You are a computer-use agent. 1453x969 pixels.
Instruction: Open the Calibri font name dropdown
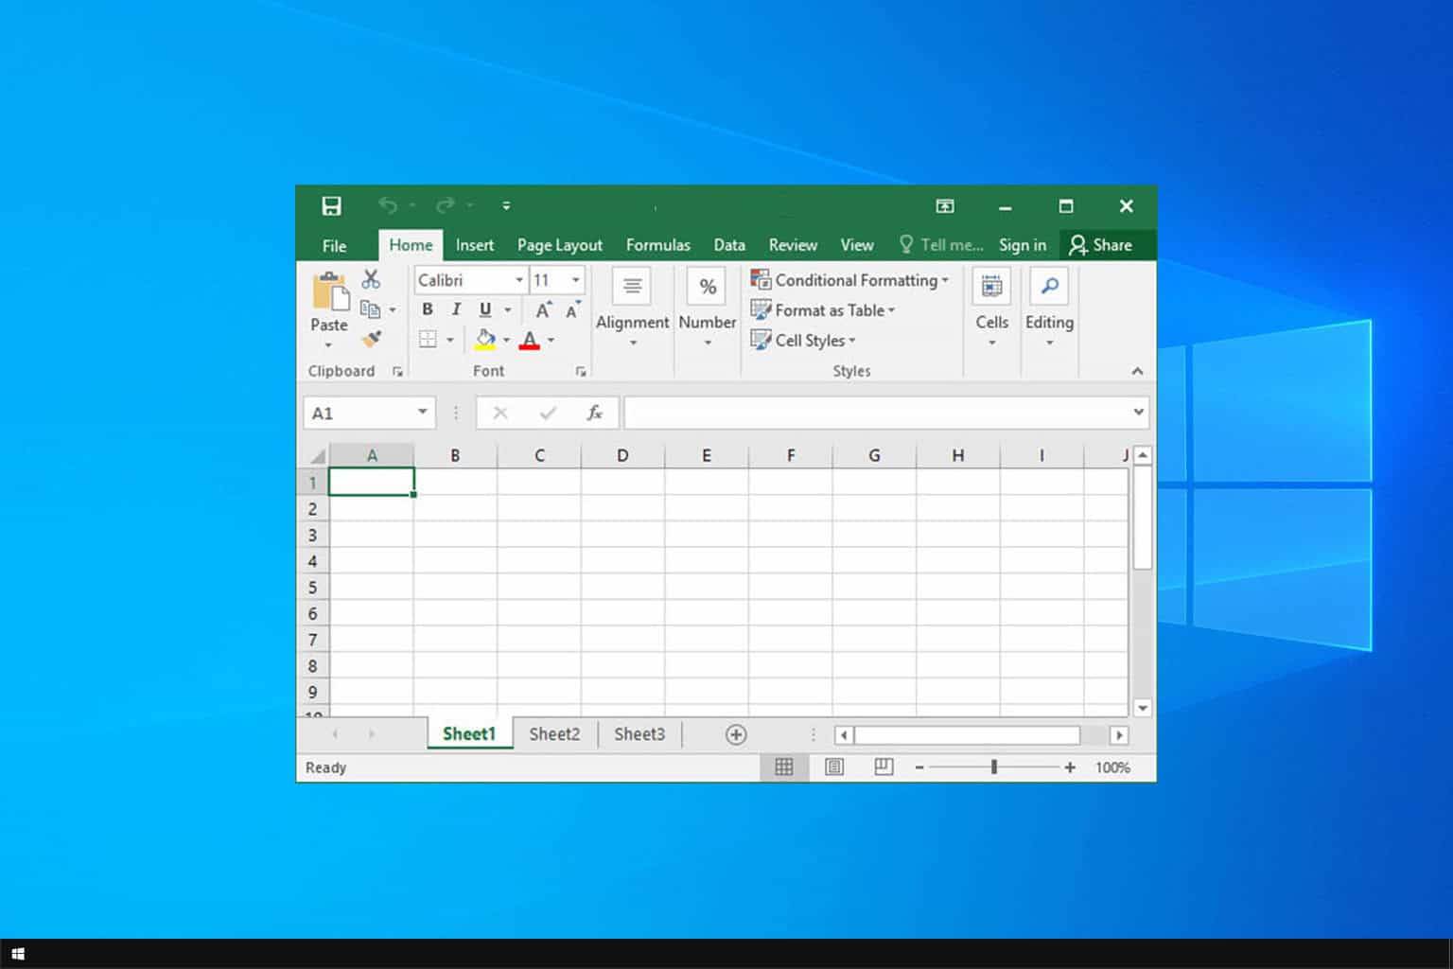coord(518,280)
